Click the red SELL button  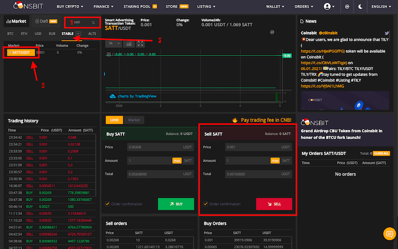[274, 204]
